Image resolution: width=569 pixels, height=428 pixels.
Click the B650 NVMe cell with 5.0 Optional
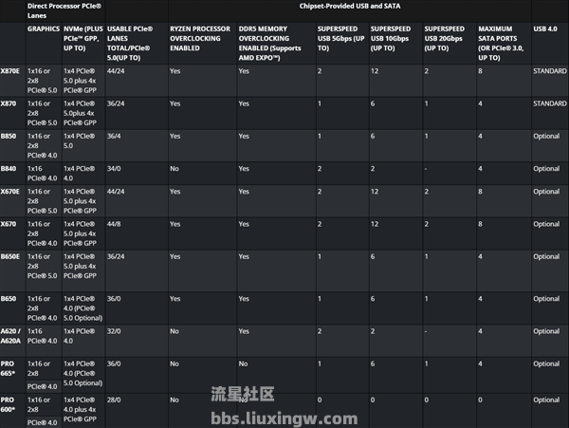tap(83, 308)
